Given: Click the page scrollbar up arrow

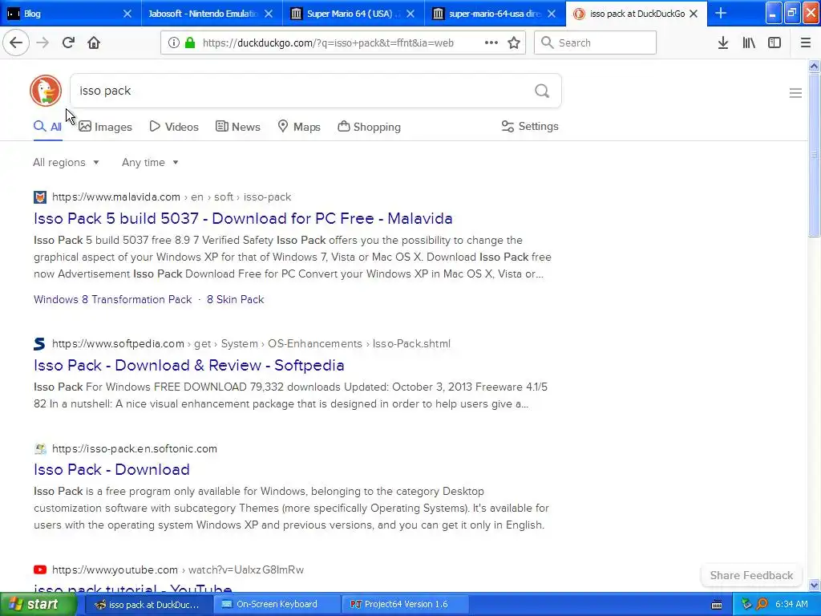Looking at the screenshot, I should point(814,66).
